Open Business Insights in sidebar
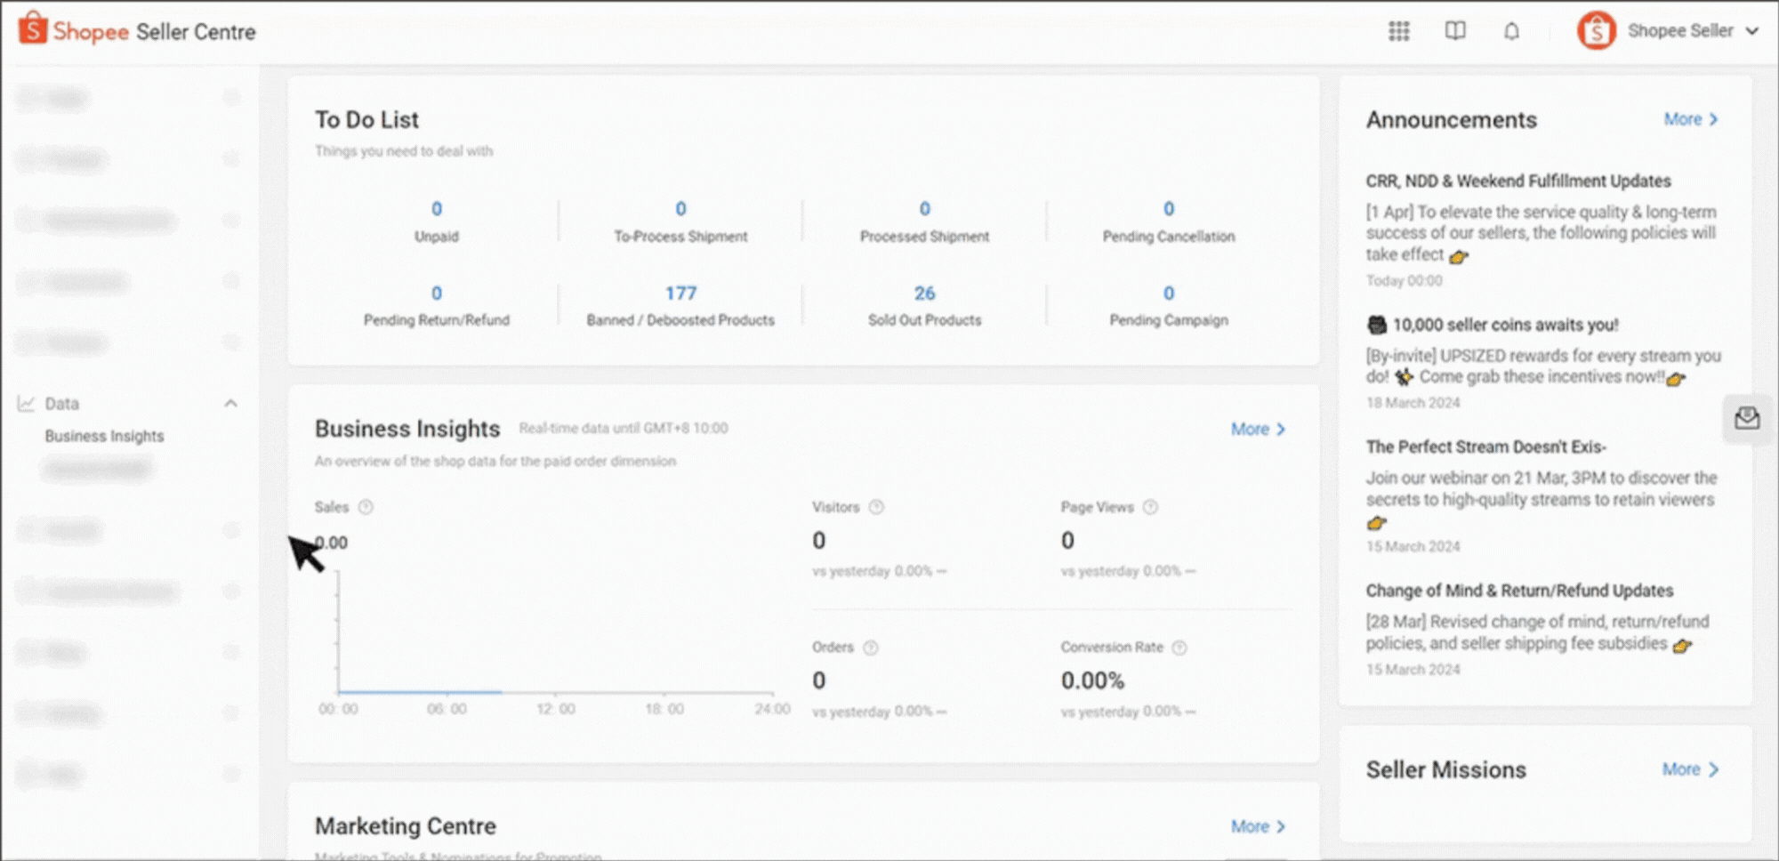The image size is (1779, 861). tap(104, 436)
